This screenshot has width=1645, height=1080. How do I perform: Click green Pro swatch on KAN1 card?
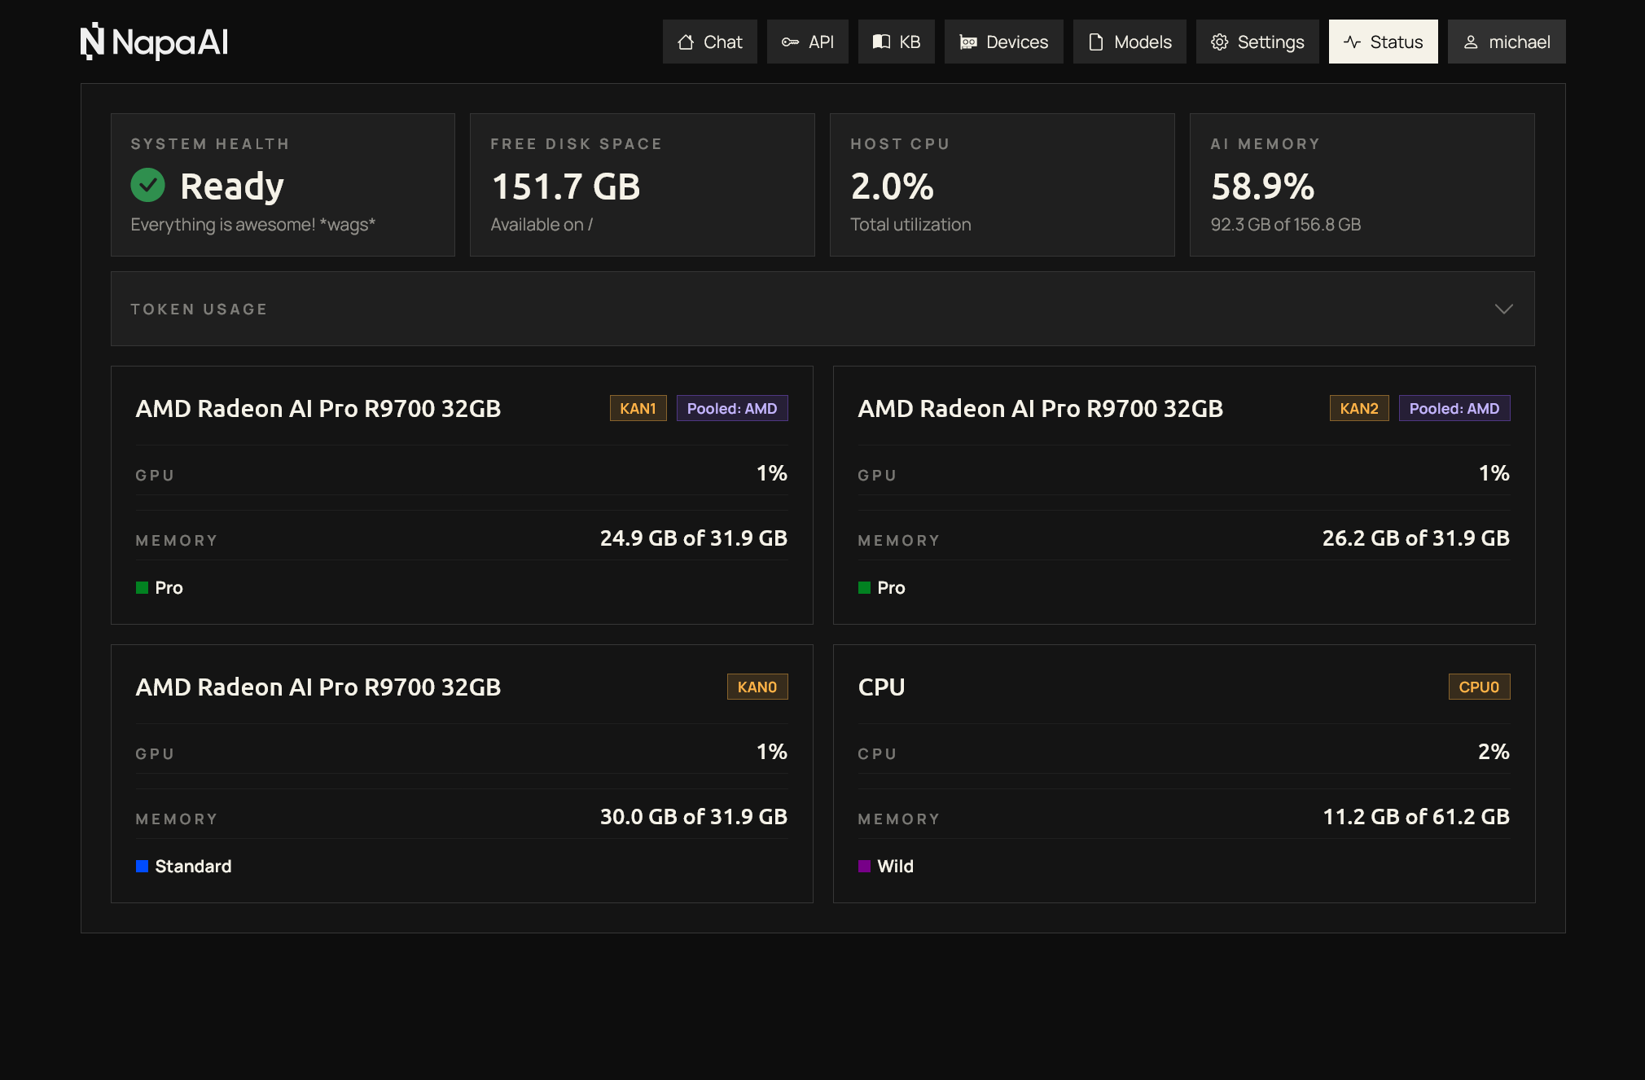click(142, 587)
